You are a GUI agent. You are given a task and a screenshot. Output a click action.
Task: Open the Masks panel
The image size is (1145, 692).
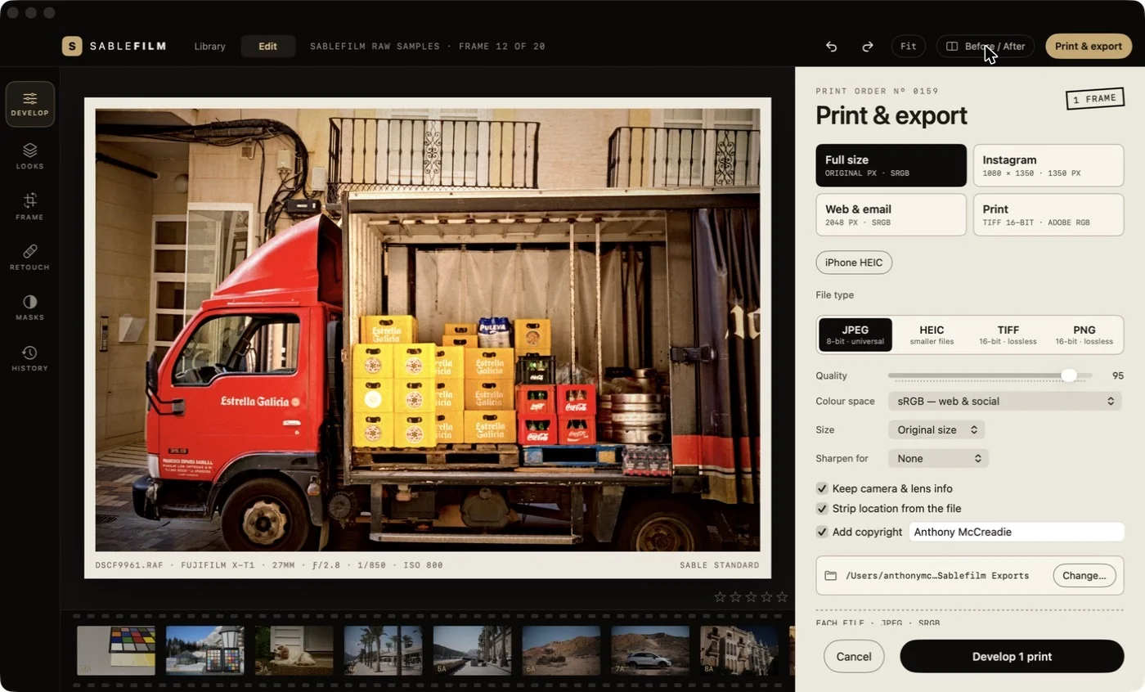point(30,307)
